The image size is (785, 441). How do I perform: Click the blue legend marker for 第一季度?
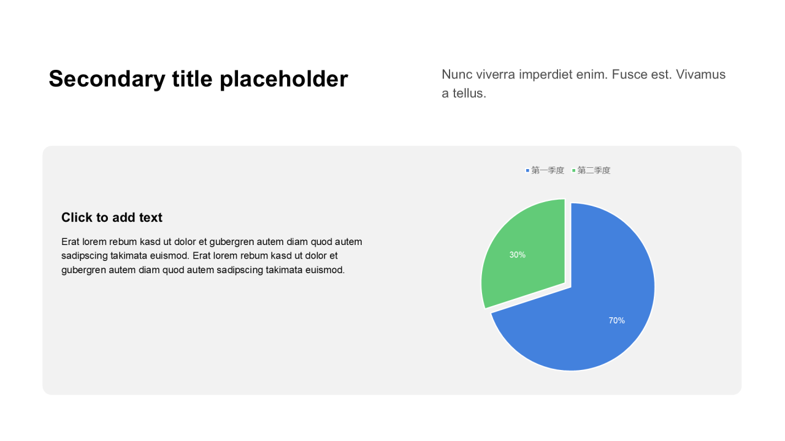[x=527, y=171]
